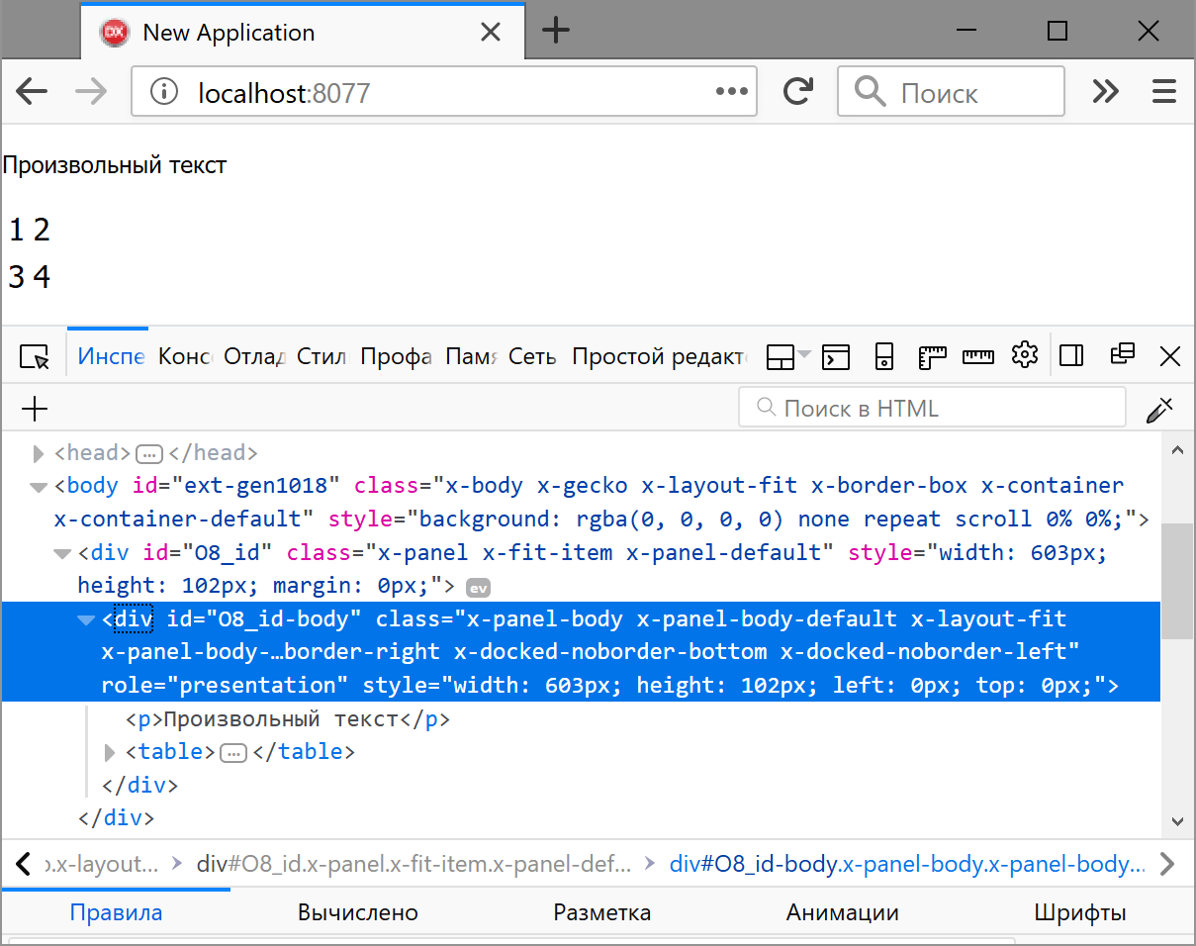Open devtools in separate window
Image resolution: width=1196 pixels, height=946 pixels.
point(1122,354)
